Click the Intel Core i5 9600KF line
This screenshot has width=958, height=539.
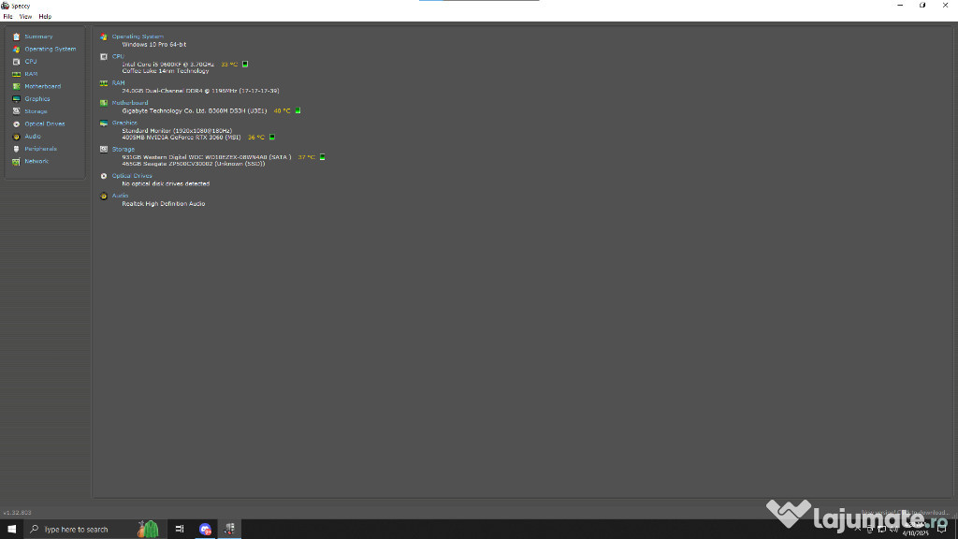tap(168, 65)
